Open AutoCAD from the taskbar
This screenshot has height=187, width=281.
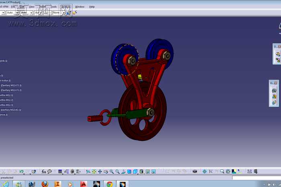pos(83,184)
